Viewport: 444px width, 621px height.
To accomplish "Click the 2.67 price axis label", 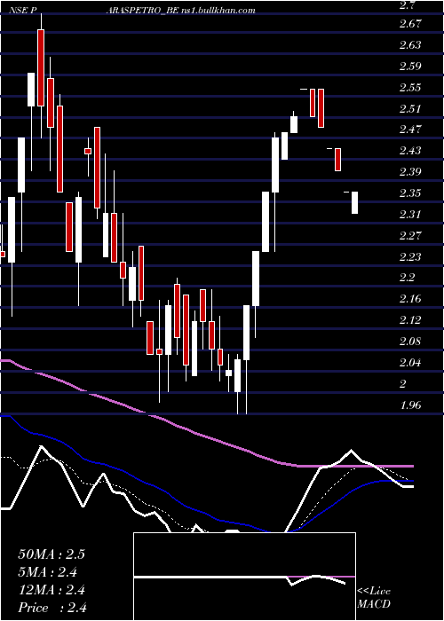I will 410,24.
